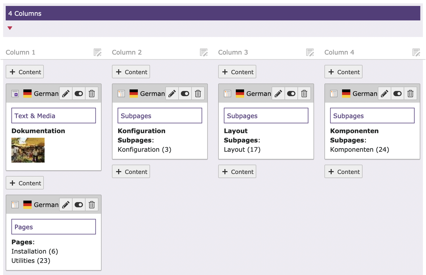Edit the Layout element with pencil icon
Viewport: 426px width, 275px height.
[278, 93]
